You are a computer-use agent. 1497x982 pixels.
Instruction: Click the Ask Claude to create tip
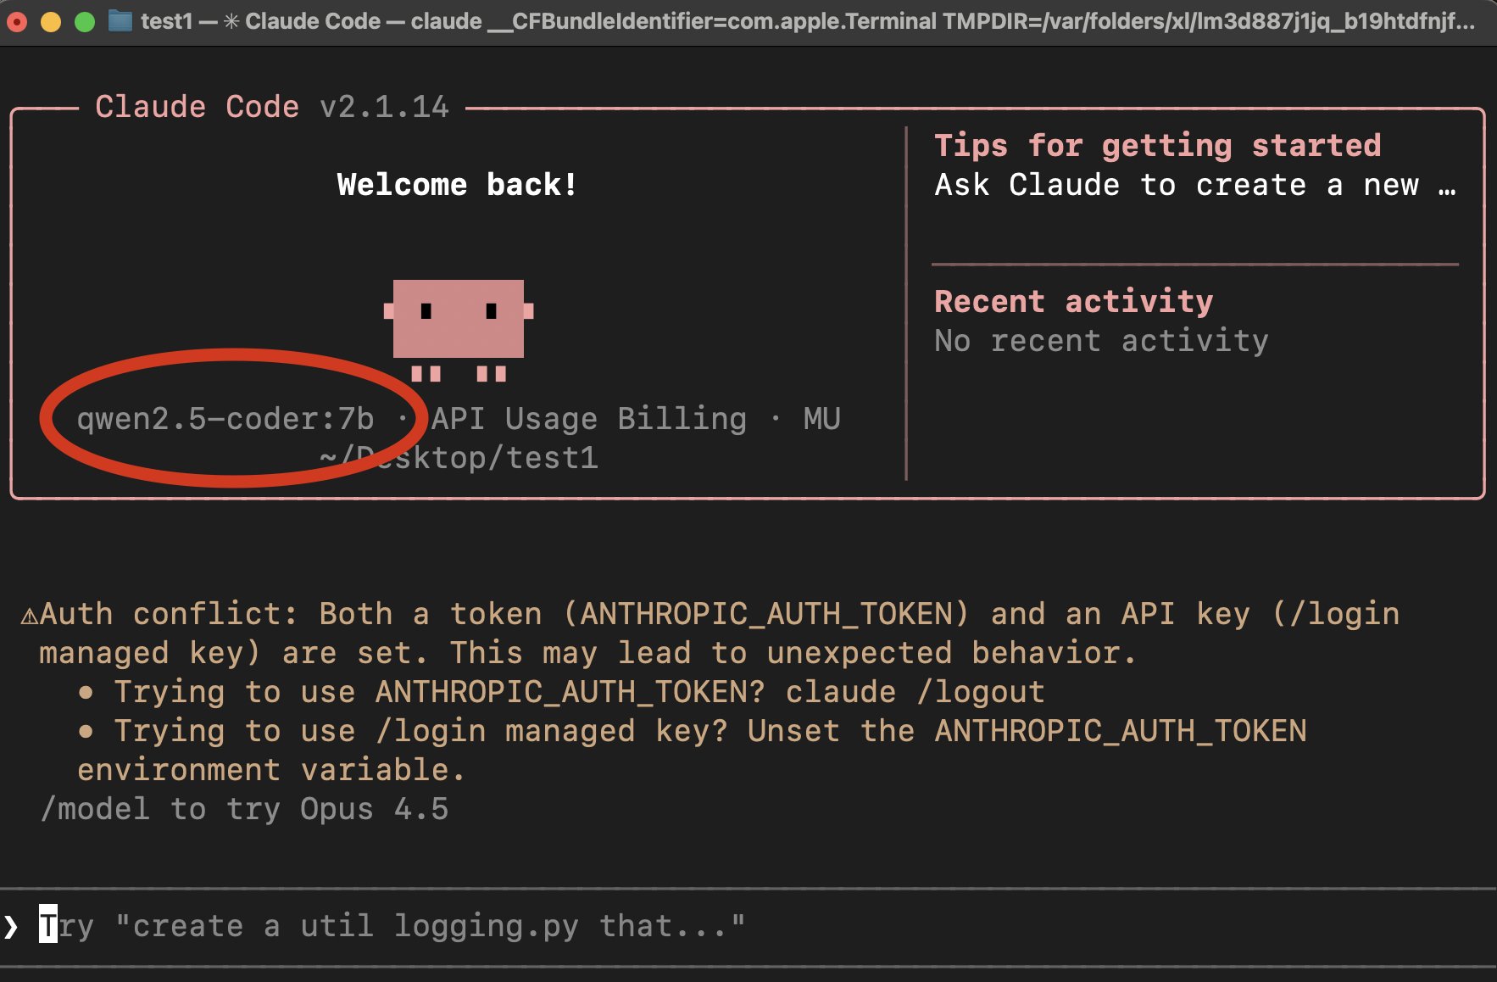[x=1195, y=185]
